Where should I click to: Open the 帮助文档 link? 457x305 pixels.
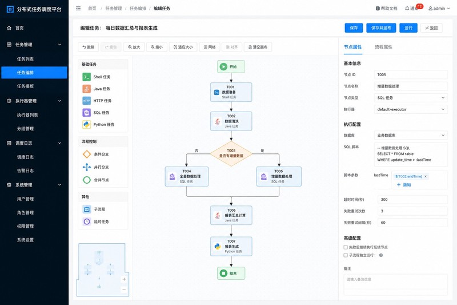[387, 9]
